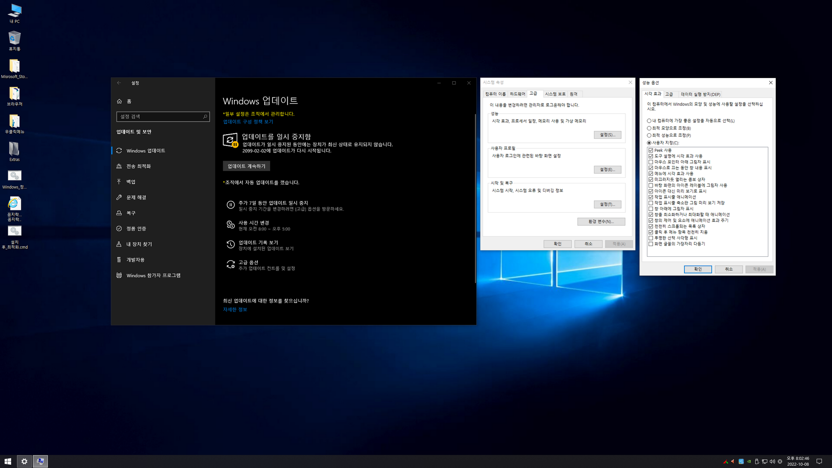
Task: Open Windows 참가자 프로그램 page
Action: (162, 275)
